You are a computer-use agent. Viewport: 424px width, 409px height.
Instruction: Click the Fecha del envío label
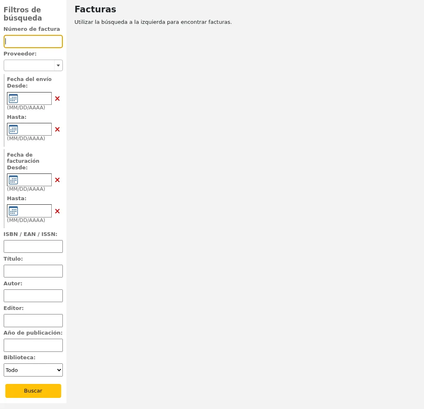tap(29, 79)
